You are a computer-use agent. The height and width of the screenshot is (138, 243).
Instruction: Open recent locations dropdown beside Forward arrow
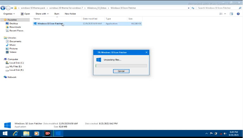(12, 8)
